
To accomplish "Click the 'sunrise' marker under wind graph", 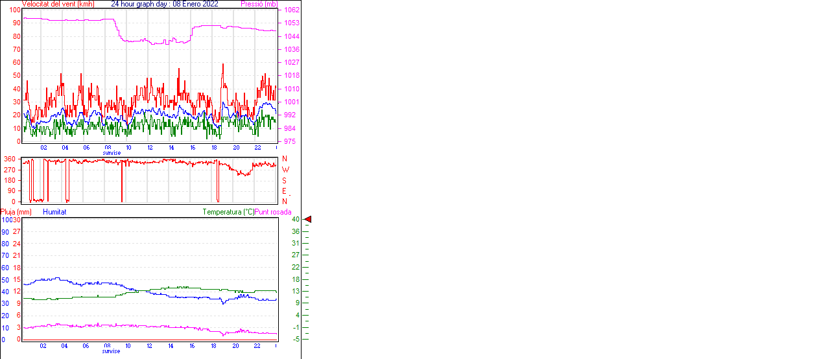I will 111,153.
